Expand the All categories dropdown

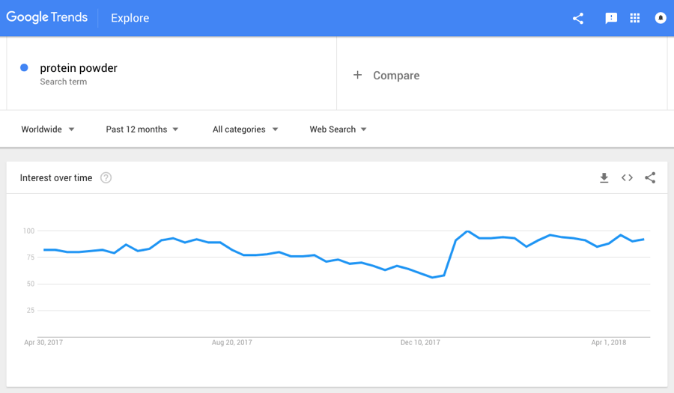[x=245, y=130]
